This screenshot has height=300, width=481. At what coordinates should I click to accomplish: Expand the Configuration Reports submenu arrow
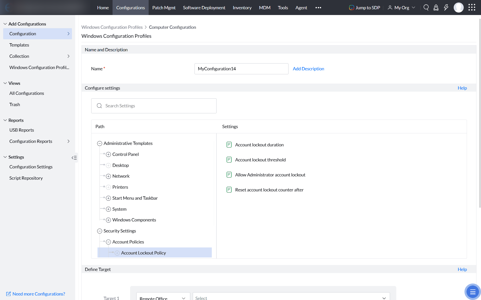(68, 141)
